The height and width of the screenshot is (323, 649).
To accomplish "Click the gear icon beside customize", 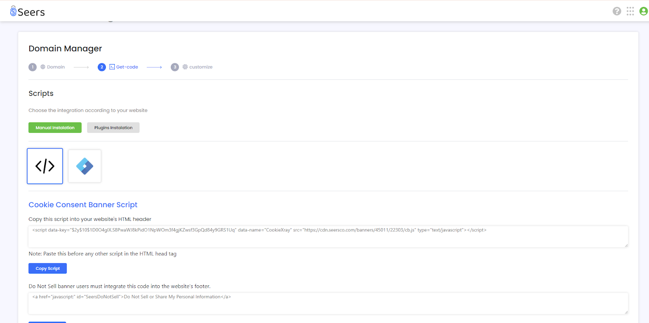I will coord(185,67).
